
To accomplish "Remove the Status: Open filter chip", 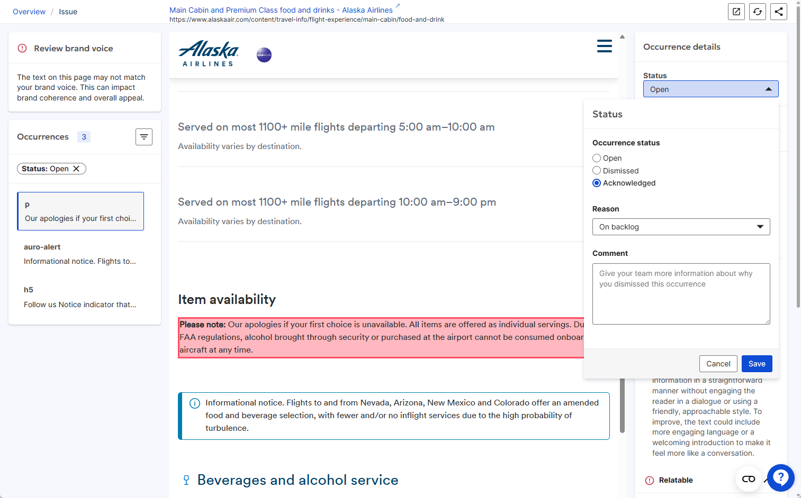I will coord(76,169).
